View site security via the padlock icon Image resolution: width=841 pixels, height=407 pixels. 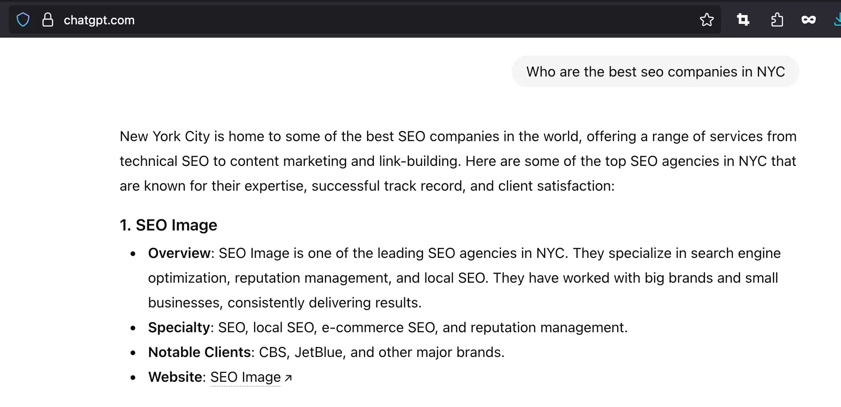48,19
